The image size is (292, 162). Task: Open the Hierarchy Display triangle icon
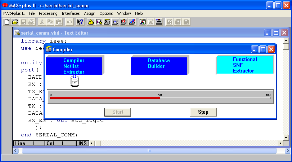point(91,22)
